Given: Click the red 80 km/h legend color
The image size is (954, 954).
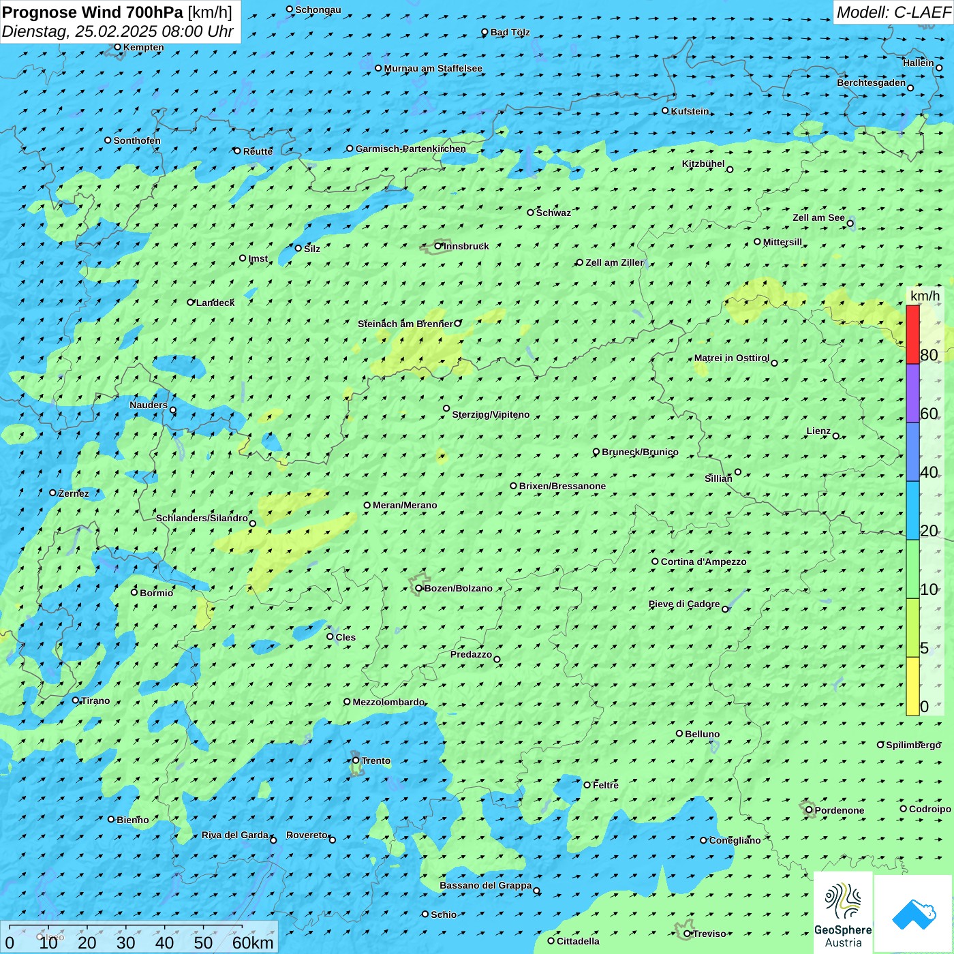Looking at the screenshot, I should [912, 334].
